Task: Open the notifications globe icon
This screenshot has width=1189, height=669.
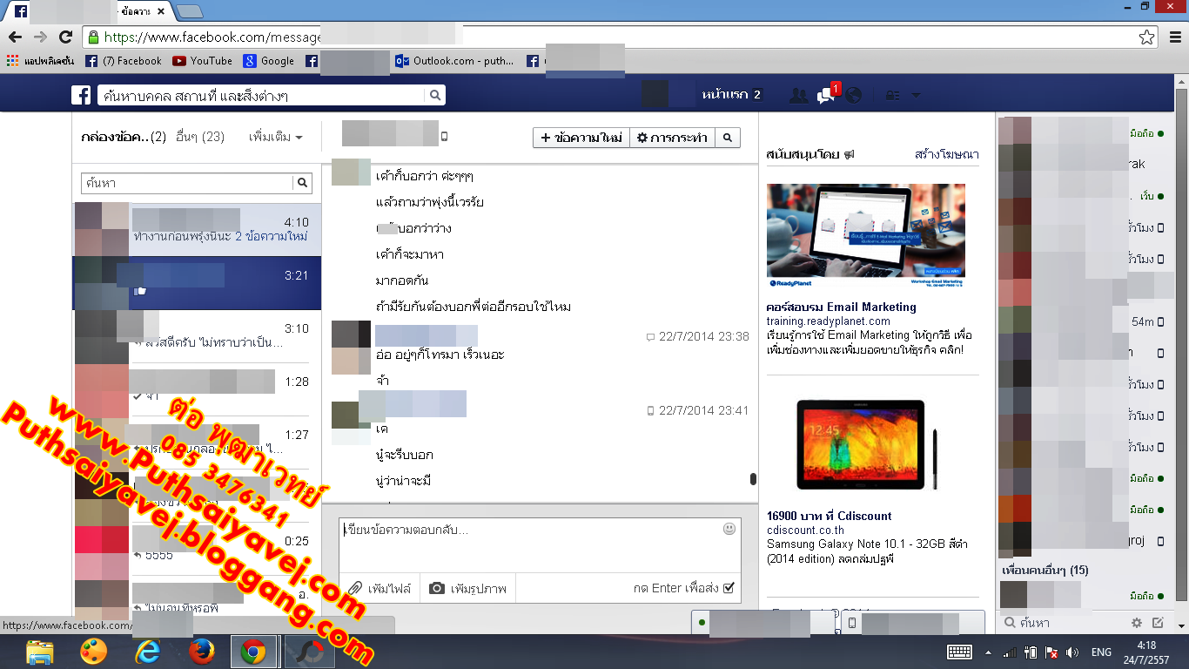Action: tap(854, 95)
